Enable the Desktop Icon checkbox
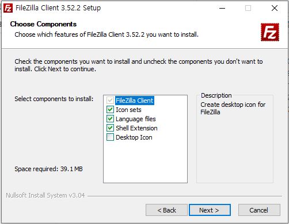289x224 pixels. 110,137
